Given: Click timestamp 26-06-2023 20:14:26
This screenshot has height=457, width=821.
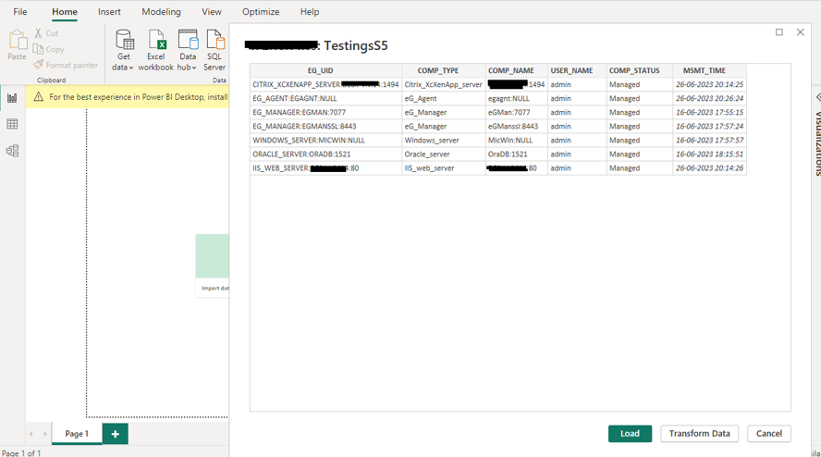Looking at the screenshot, I should (709, 168).
